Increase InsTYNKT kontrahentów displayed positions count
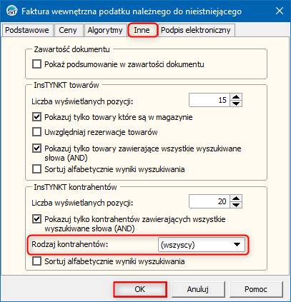 click(236, 198)
